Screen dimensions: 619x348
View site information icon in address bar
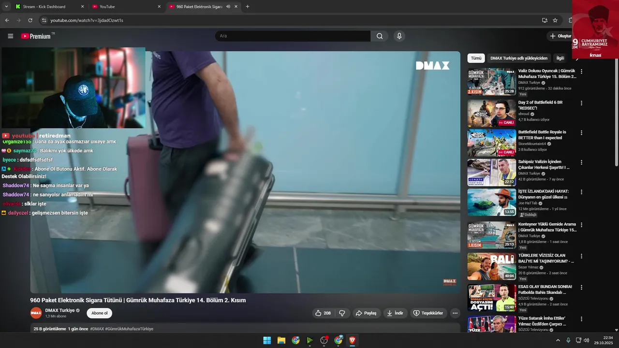tap(44, 20)
